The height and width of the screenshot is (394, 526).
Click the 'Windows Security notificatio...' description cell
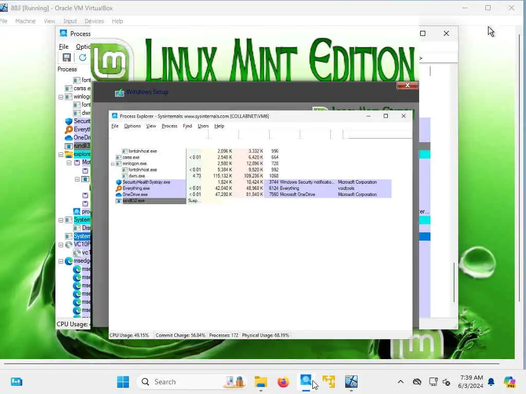307,182
